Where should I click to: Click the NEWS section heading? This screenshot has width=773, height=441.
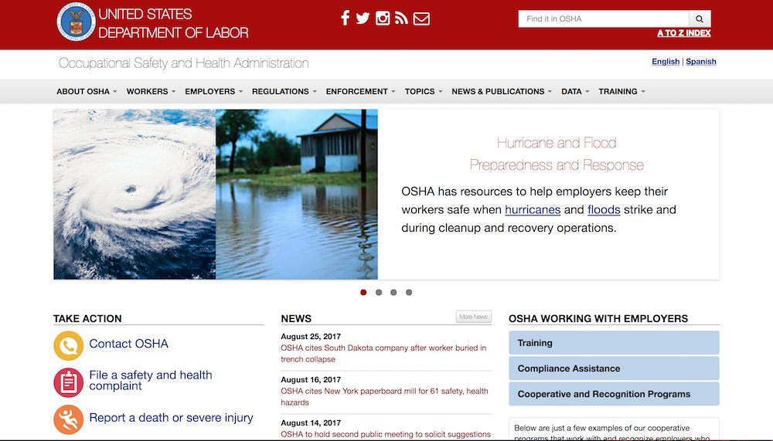click(296, 319)
